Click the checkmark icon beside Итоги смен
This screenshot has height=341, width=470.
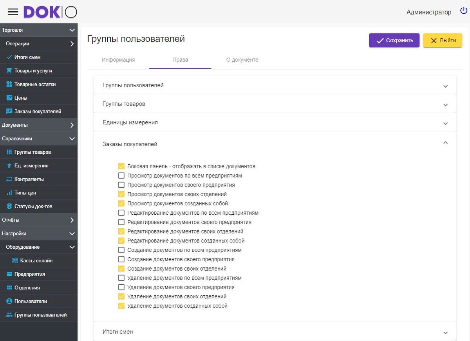pyautogui.click(x=10, y=57)
